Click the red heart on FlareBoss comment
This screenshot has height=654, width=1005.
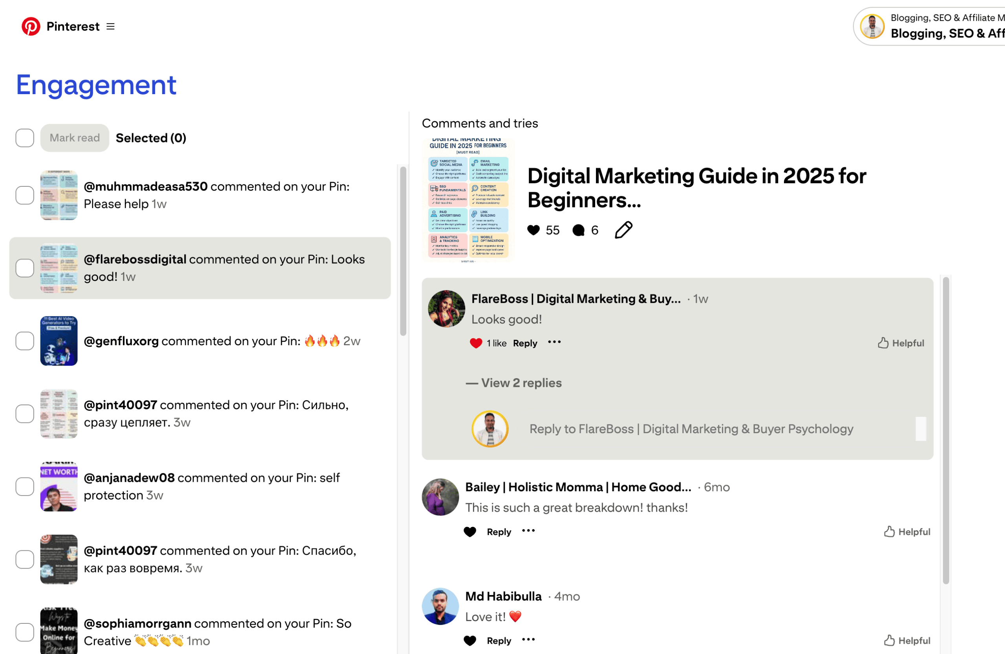(476, 343)
